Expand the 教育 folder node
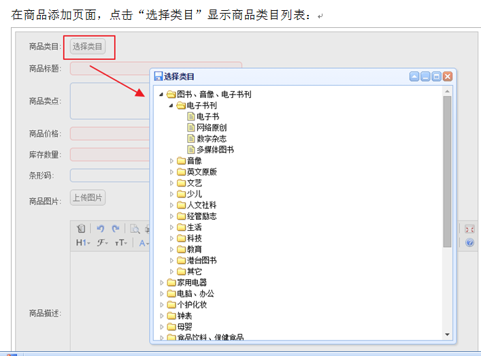This screenshot has width=481, height=356. coord(171,250)
